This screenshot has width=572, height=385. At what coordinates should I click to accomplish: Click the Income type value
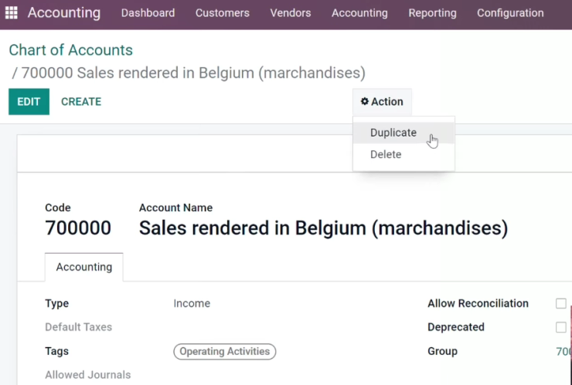192,303
